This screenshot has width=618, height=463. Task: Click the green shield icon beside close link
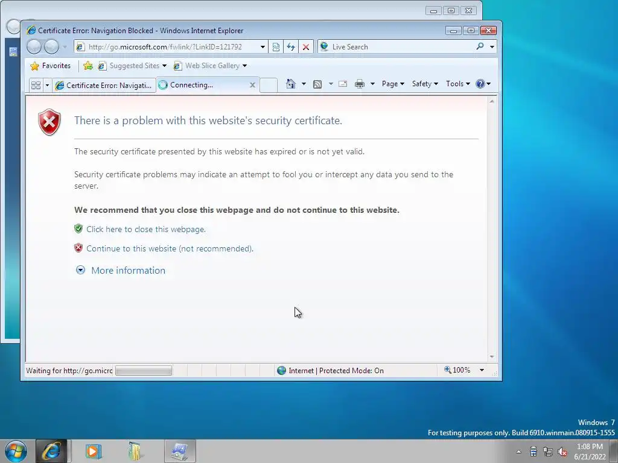(78, 228)
